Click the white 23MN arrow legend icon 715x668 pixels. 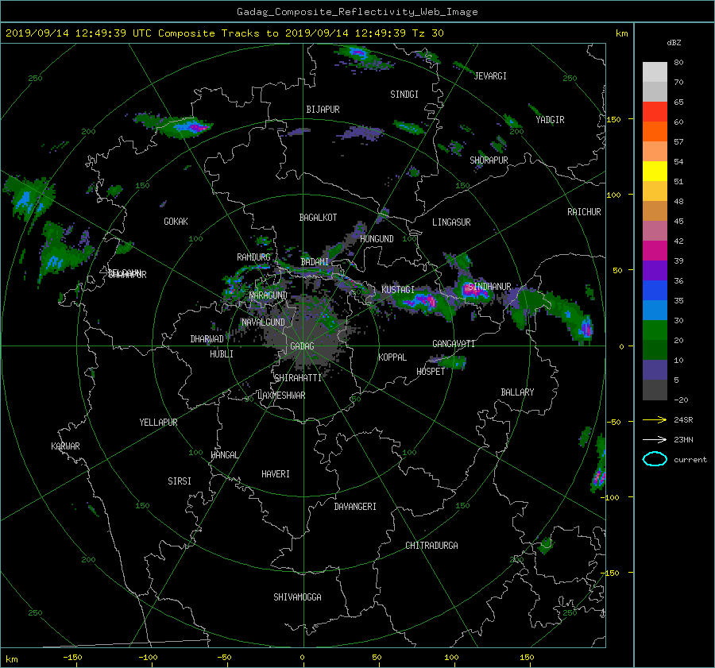(x=655, y=439)
